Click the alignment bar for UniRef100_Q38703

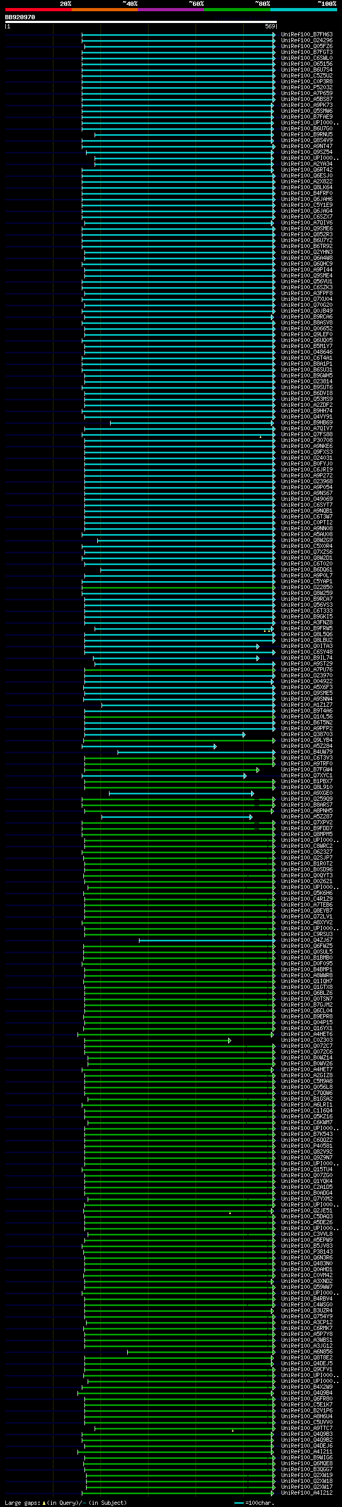(x=165, y=734)
